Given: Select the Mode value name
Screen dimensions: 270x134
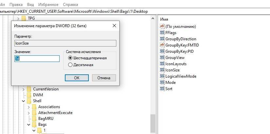Looking at the screenshot, I should [170, 82].
